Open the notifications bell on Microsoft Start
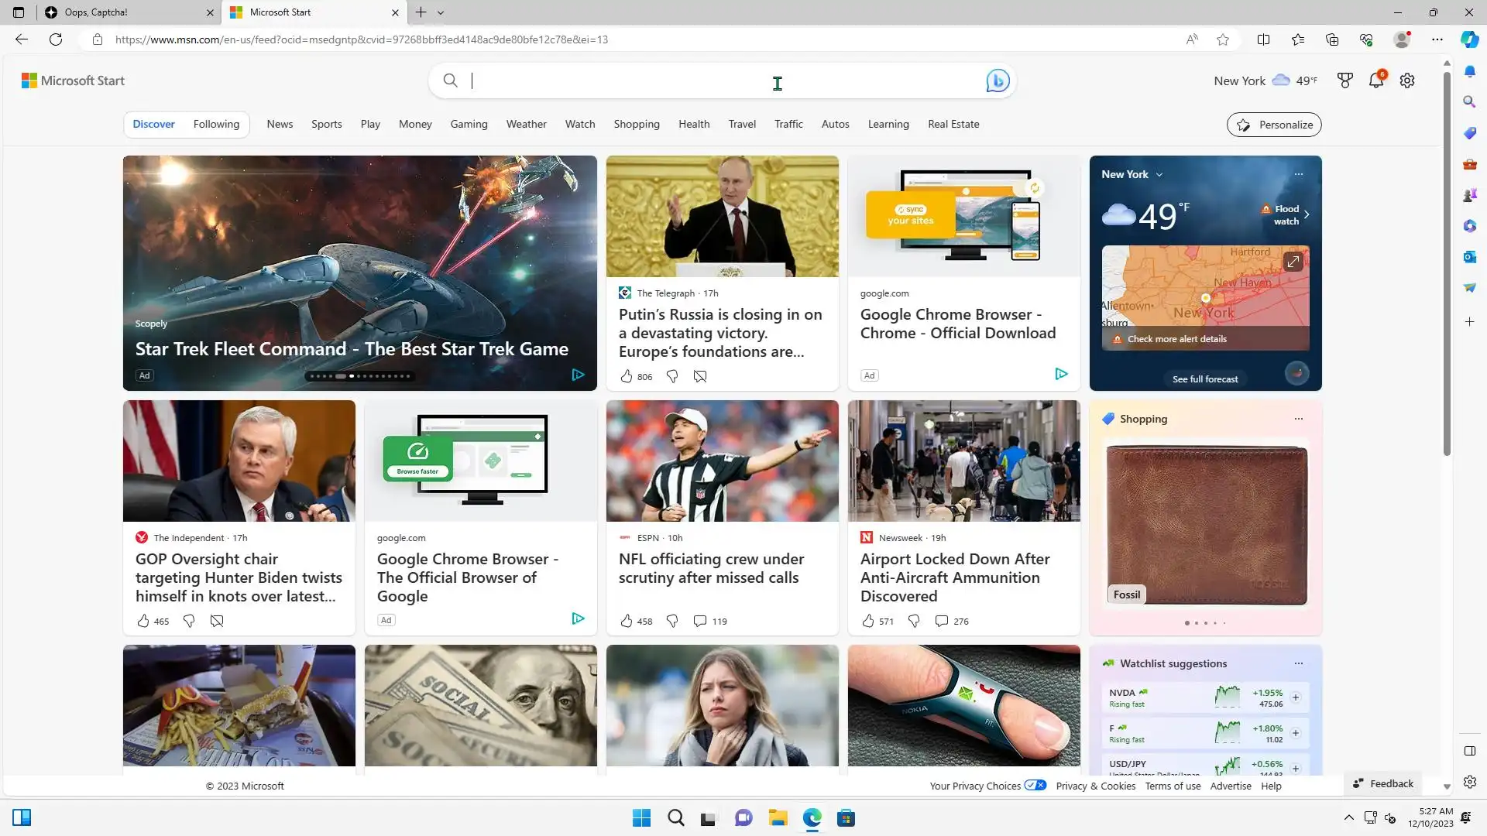This screenshot has width=1487, height=836. (x=1376, y=81)
